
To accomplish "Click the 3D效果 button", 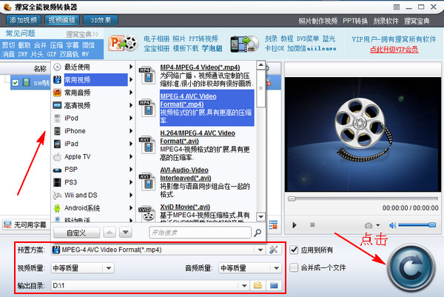I will pyautogui.click(x=101, y=20).
